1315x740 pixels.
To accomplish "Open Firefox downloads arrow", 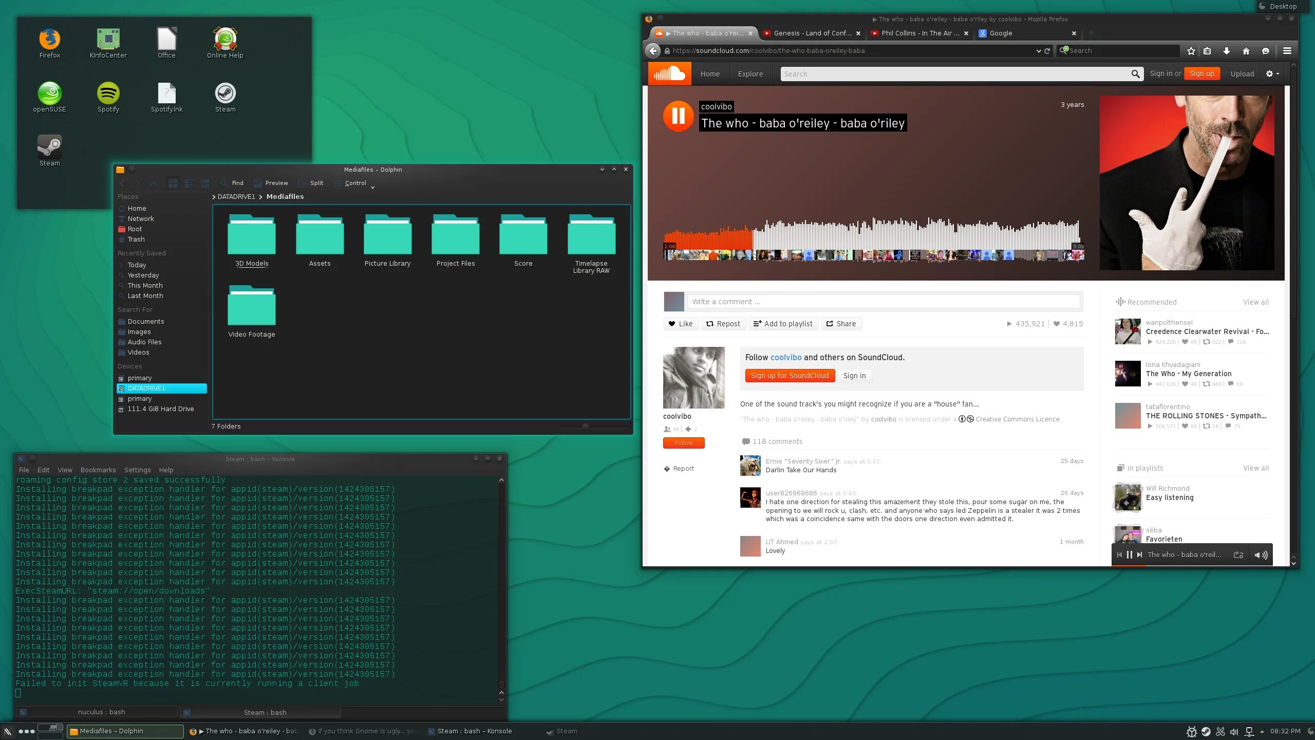I will point(1226,51).
